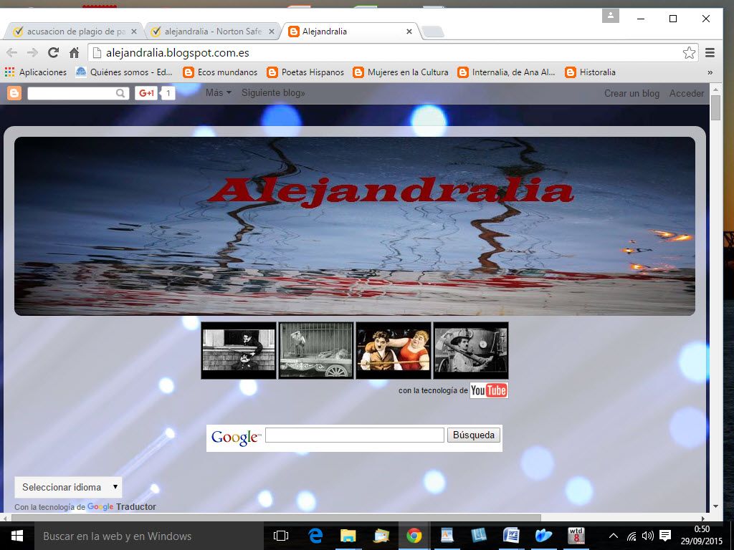Close the acusacion de plagio tab

tap(134, 32)
